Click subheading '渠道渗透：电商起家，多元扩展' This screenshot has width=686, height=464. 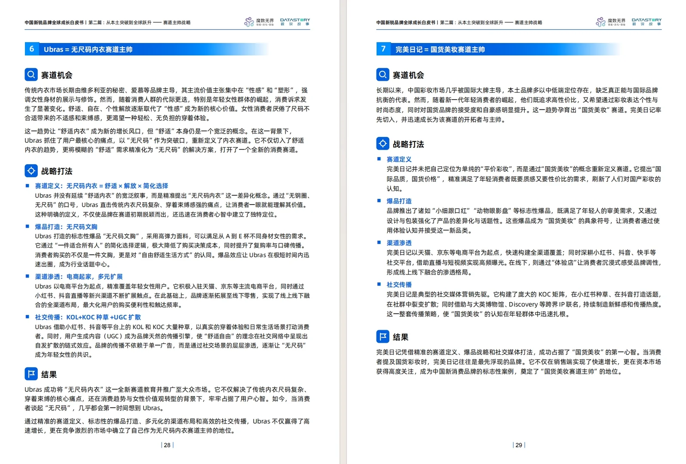pyautogui.click(x=79, y=276)
